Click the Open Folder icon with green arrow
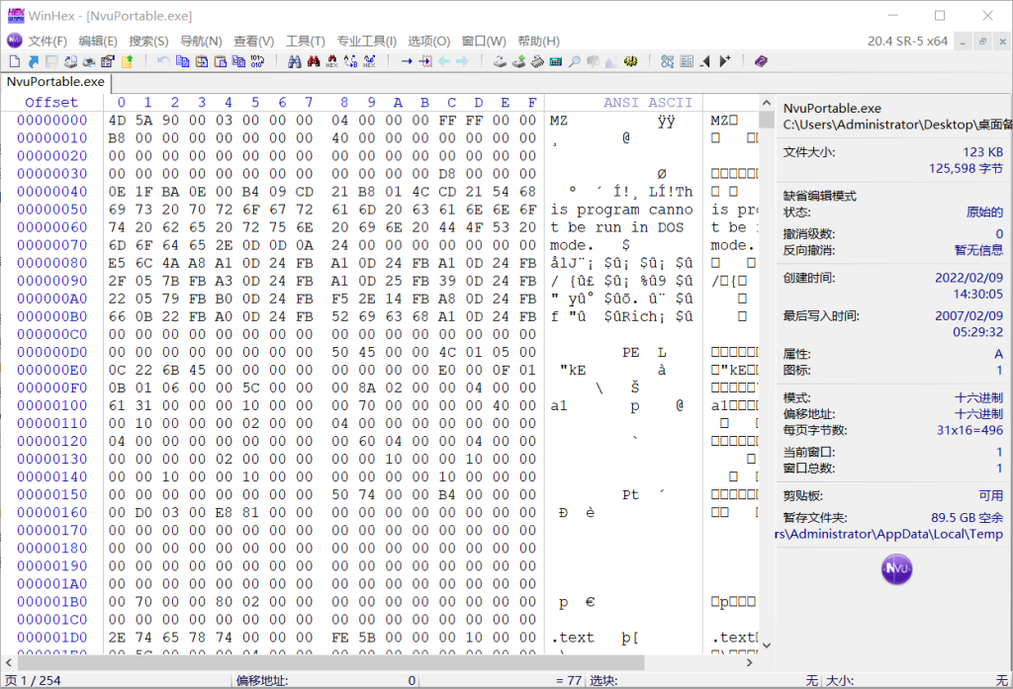The image size is (1013, 689). tap(127, 61)
